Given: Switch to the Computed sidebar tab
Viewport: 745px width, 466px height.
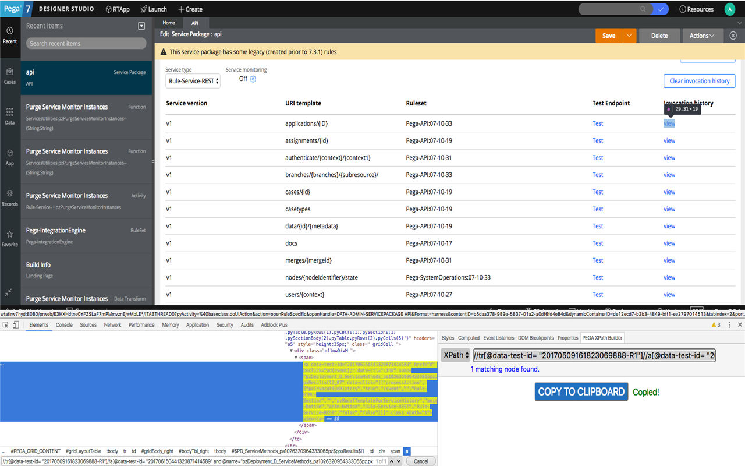Looking at the screenshot, I should [x=469, y=338].
